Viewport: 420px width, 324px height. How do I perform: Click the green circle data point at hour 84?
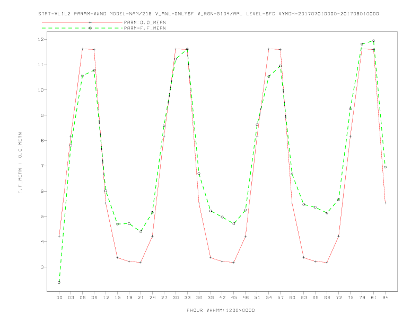coord(385,167)
